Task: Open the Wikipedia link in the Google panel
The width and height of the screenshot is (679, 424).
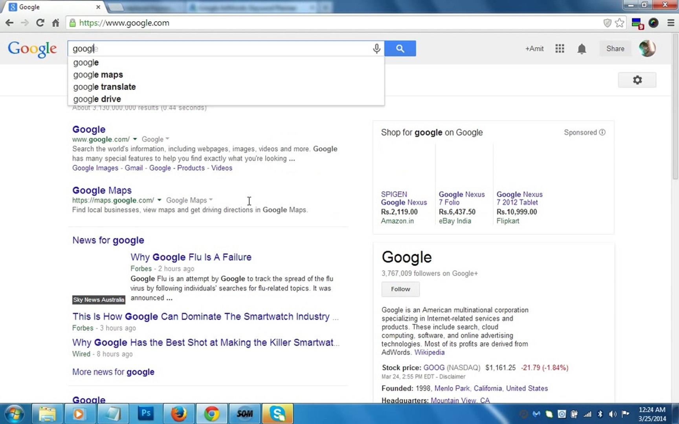Action: 429,353
